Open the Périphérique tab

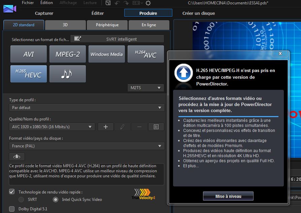[107, 25]
